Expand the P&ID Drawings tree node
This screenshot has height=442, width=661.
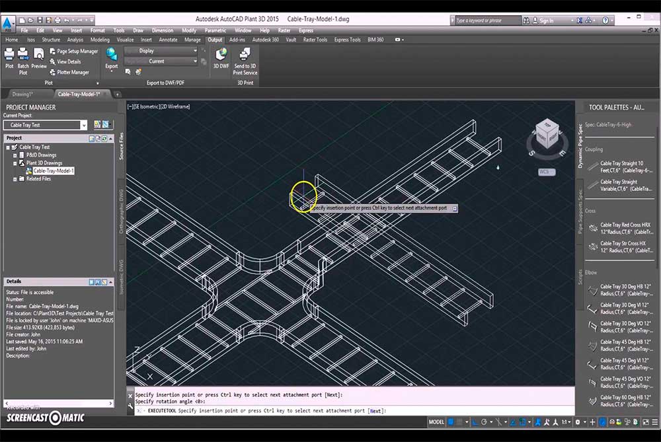click(15, 155)
